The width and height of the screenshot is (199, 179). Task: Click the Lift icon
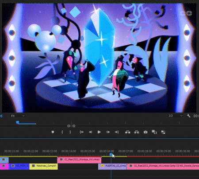128,132
